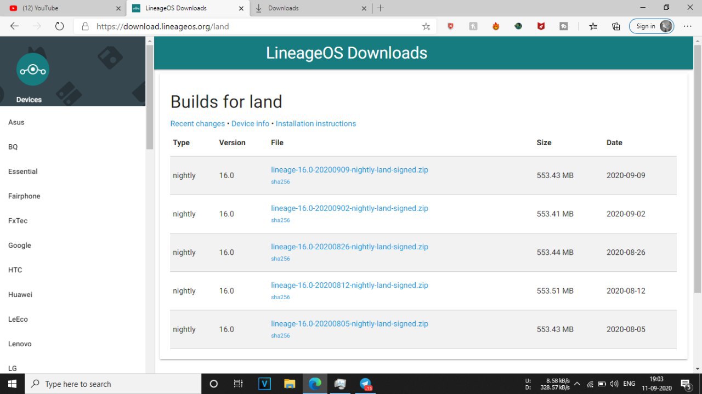The width and height of the screenshot is (702, 394).
Task: Go back to the previous page
Action: tap(14, 26)
